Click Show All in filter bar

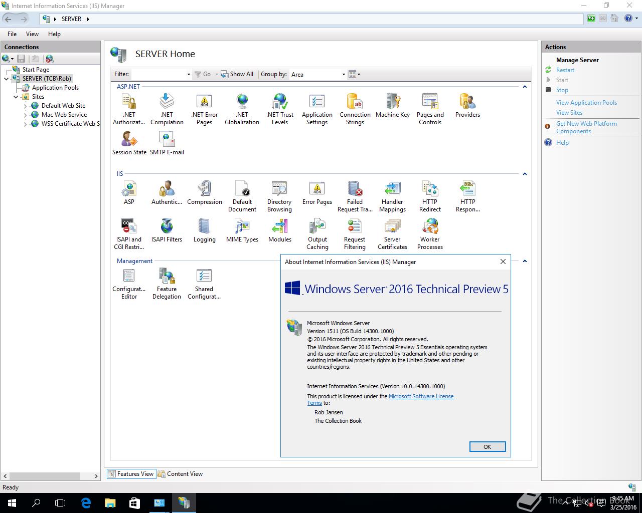point(237,74)
